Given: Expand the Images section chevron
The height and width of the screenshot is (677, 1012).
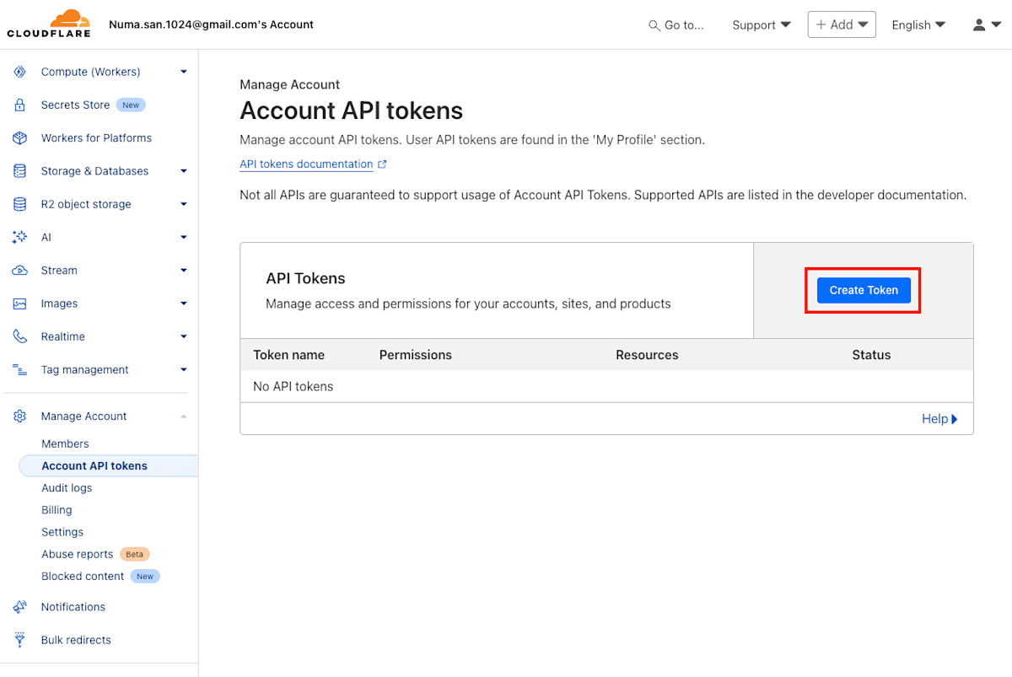Looking at the screenshot, I should [184, 304].
